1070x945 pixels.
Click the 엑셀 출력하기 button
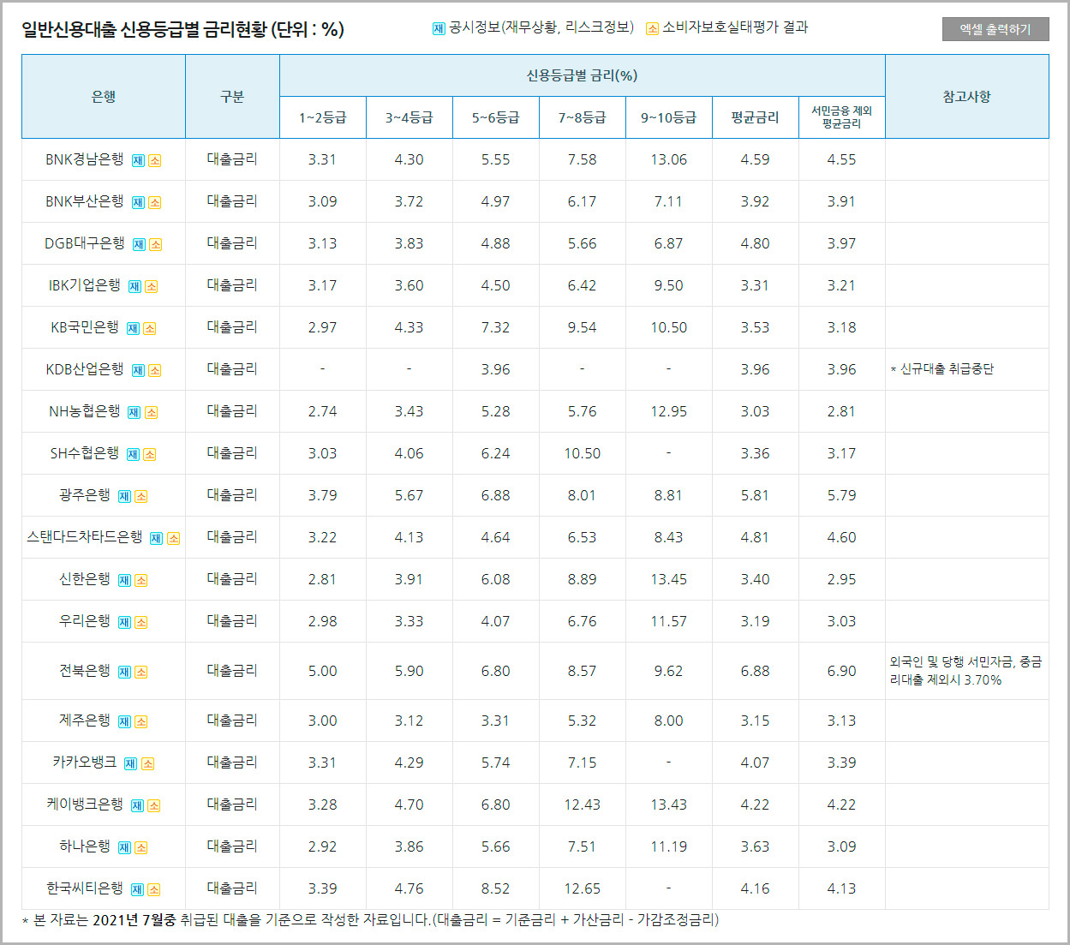coord(995,27)
